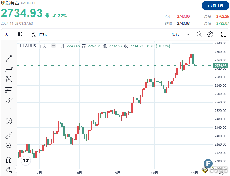
Task: Activate the zoom in tool
Action: point(9,146)
